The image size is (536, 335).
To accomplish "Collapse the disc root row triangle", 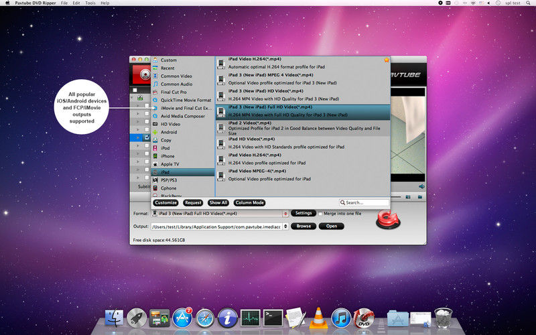I will tap(132, 98).
